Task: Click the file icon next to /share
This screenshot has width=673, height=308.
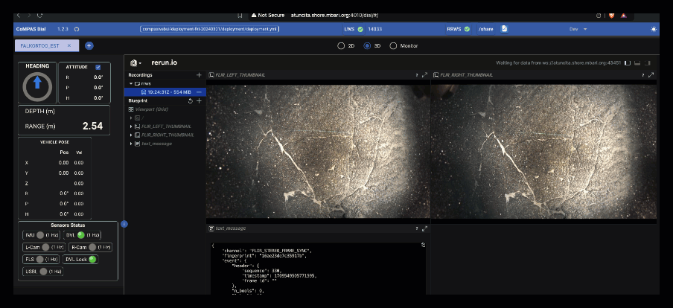Action: (x=504, y=29)
